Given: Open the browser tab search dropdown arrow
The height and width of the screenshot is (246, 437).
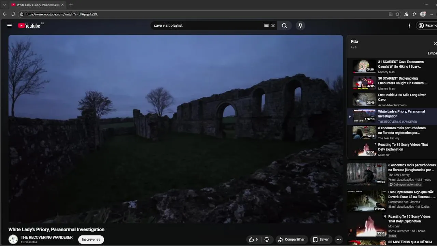Looking at the screenshot, I should coord(4,5).
